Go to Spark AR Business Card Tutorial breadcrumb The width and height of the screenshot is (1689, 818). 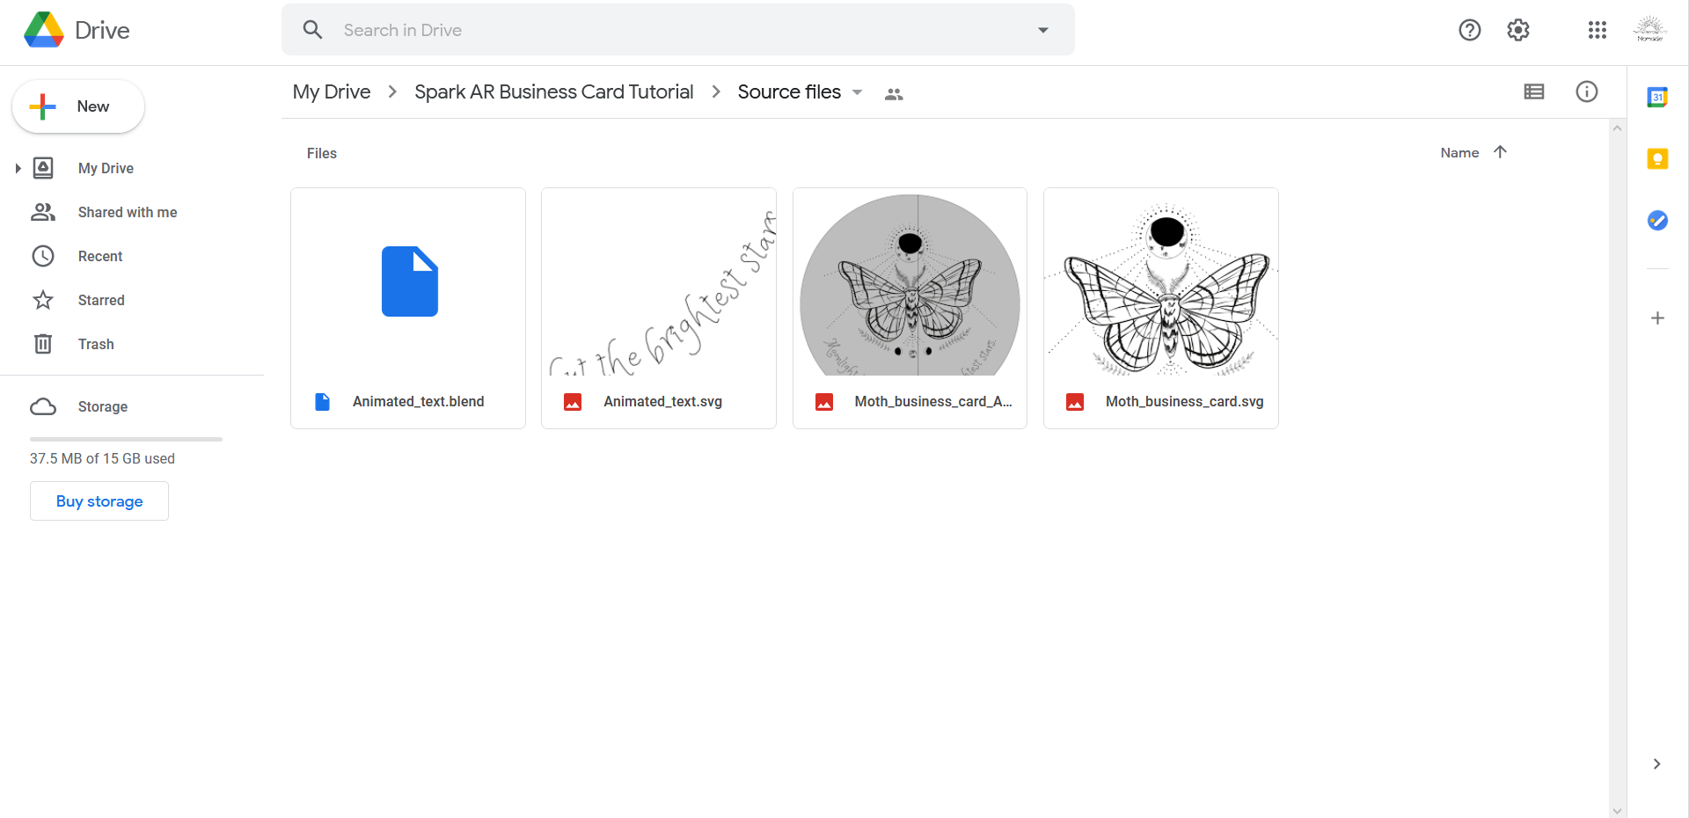[554, 91]
